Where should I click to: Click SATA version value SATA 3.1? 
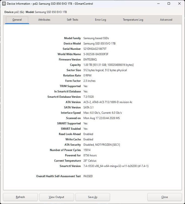point(89,108)
